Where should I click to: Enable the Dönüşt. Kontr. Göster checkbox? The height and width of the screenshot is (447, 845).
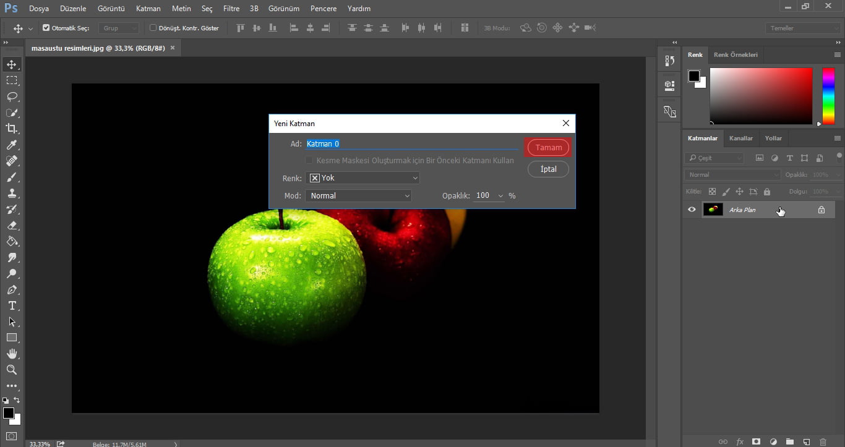[152, 27]
